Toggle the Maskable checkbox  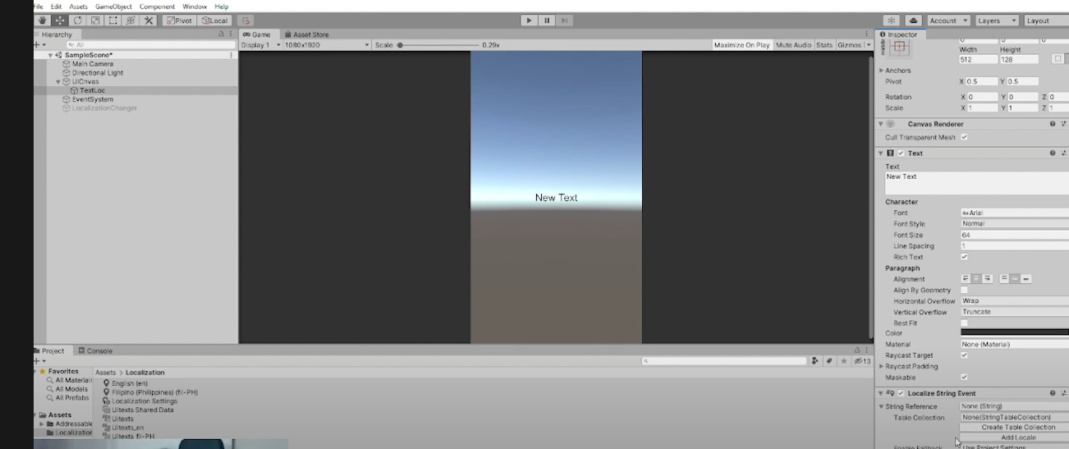click(x=964, y=378)
